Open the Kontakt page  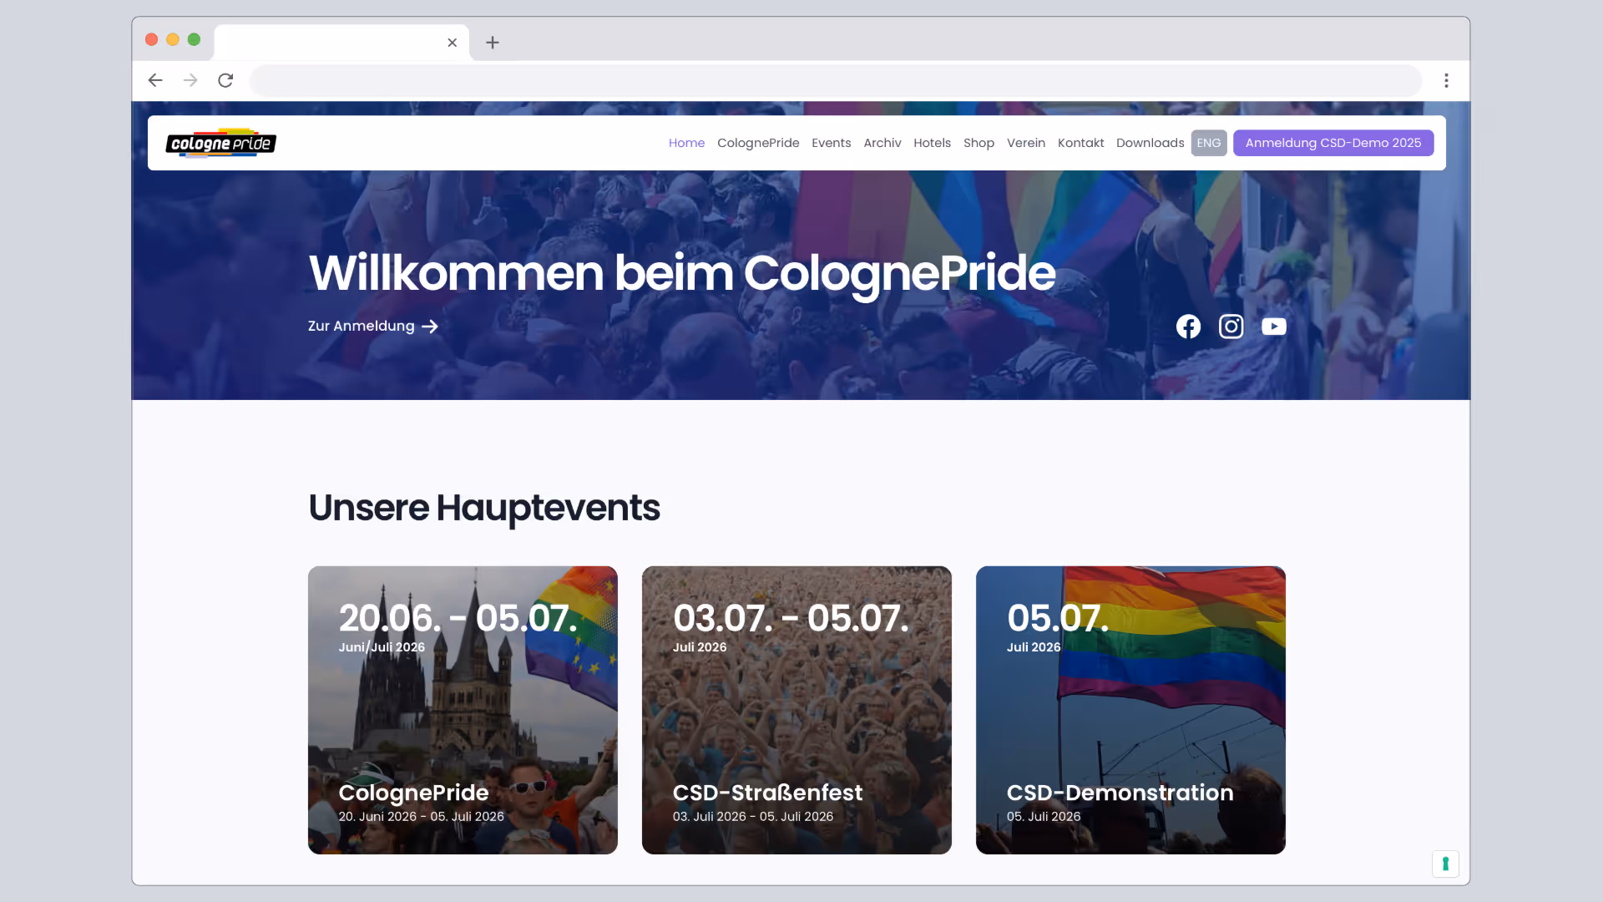[1080, 143]
